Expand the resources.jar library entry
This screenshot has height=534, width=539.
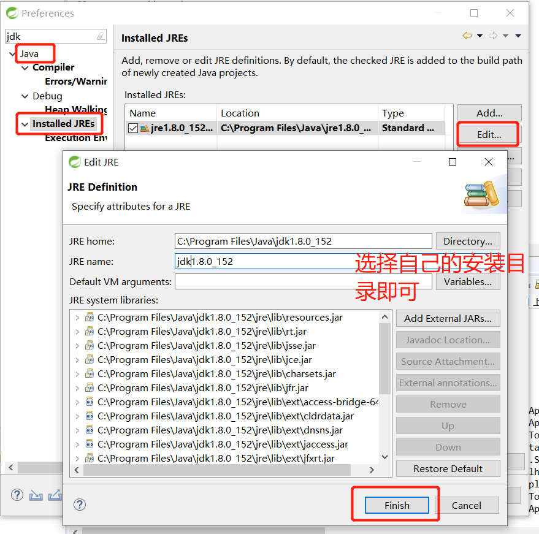click(x=77, y=318)
